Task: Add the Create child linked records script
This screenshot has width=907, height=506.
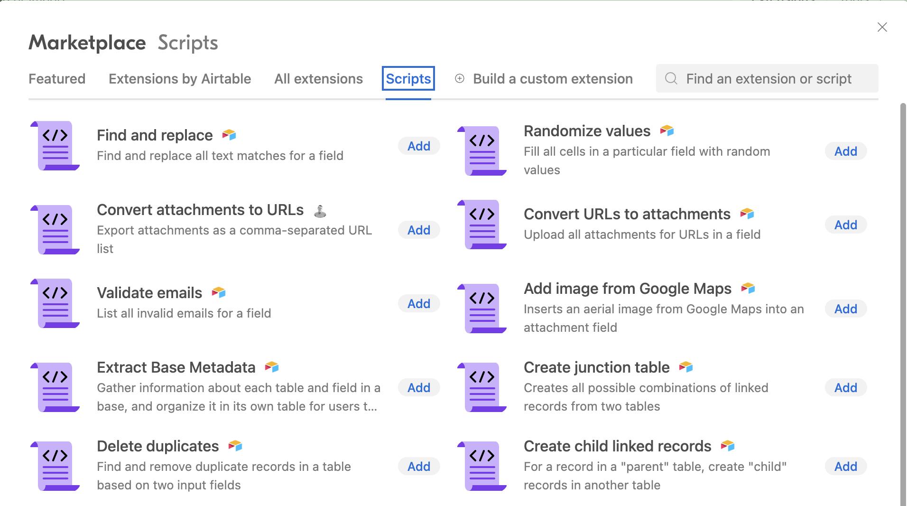Action: 845,467
